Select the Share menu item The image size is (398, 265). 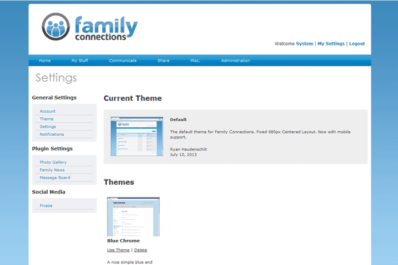point(163,60)
